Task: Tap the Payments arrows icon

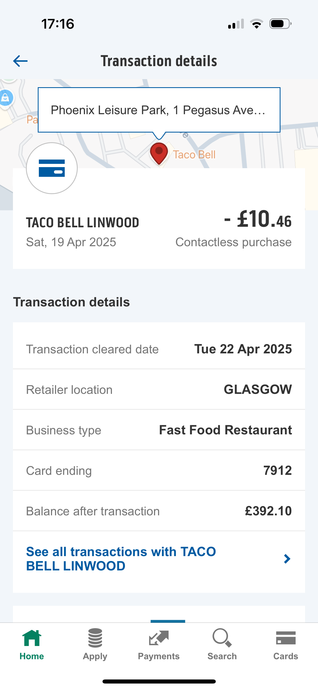Action: [x=159, y=638]
